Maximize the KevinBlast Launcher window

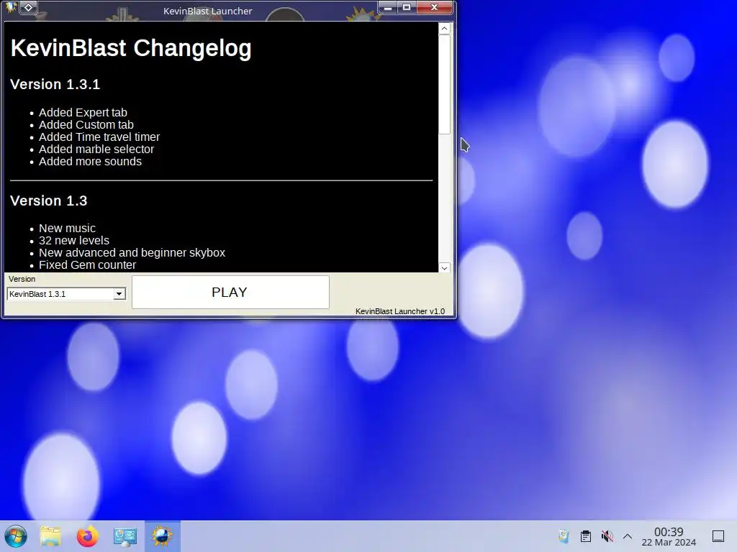(x=407, y=7)
